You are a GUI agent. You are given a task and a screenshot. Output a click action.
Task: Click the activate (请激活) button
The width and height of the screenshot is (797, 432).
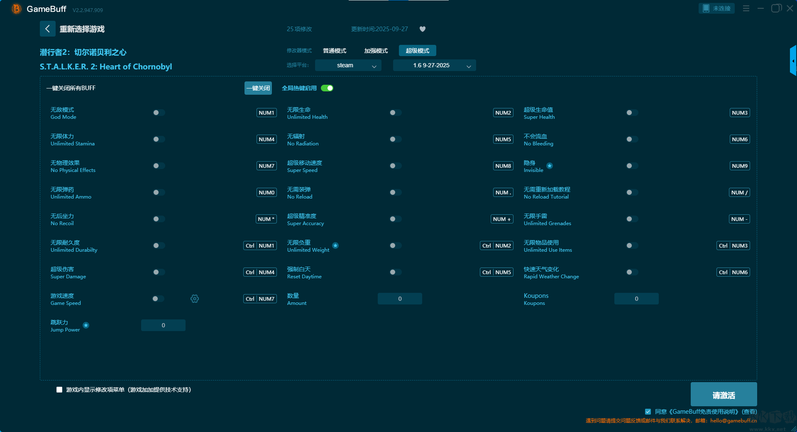724,394
